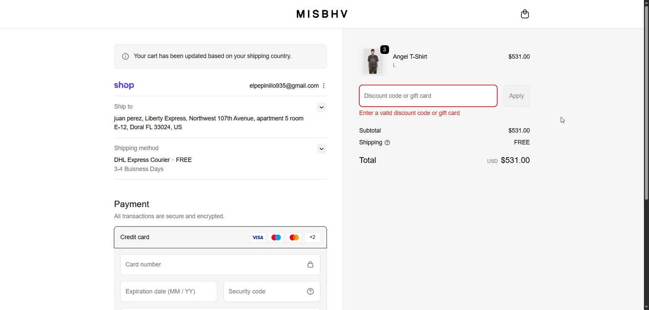
Task: Open the Angel T-Shirt thumbnail
Action: [373, 61]
